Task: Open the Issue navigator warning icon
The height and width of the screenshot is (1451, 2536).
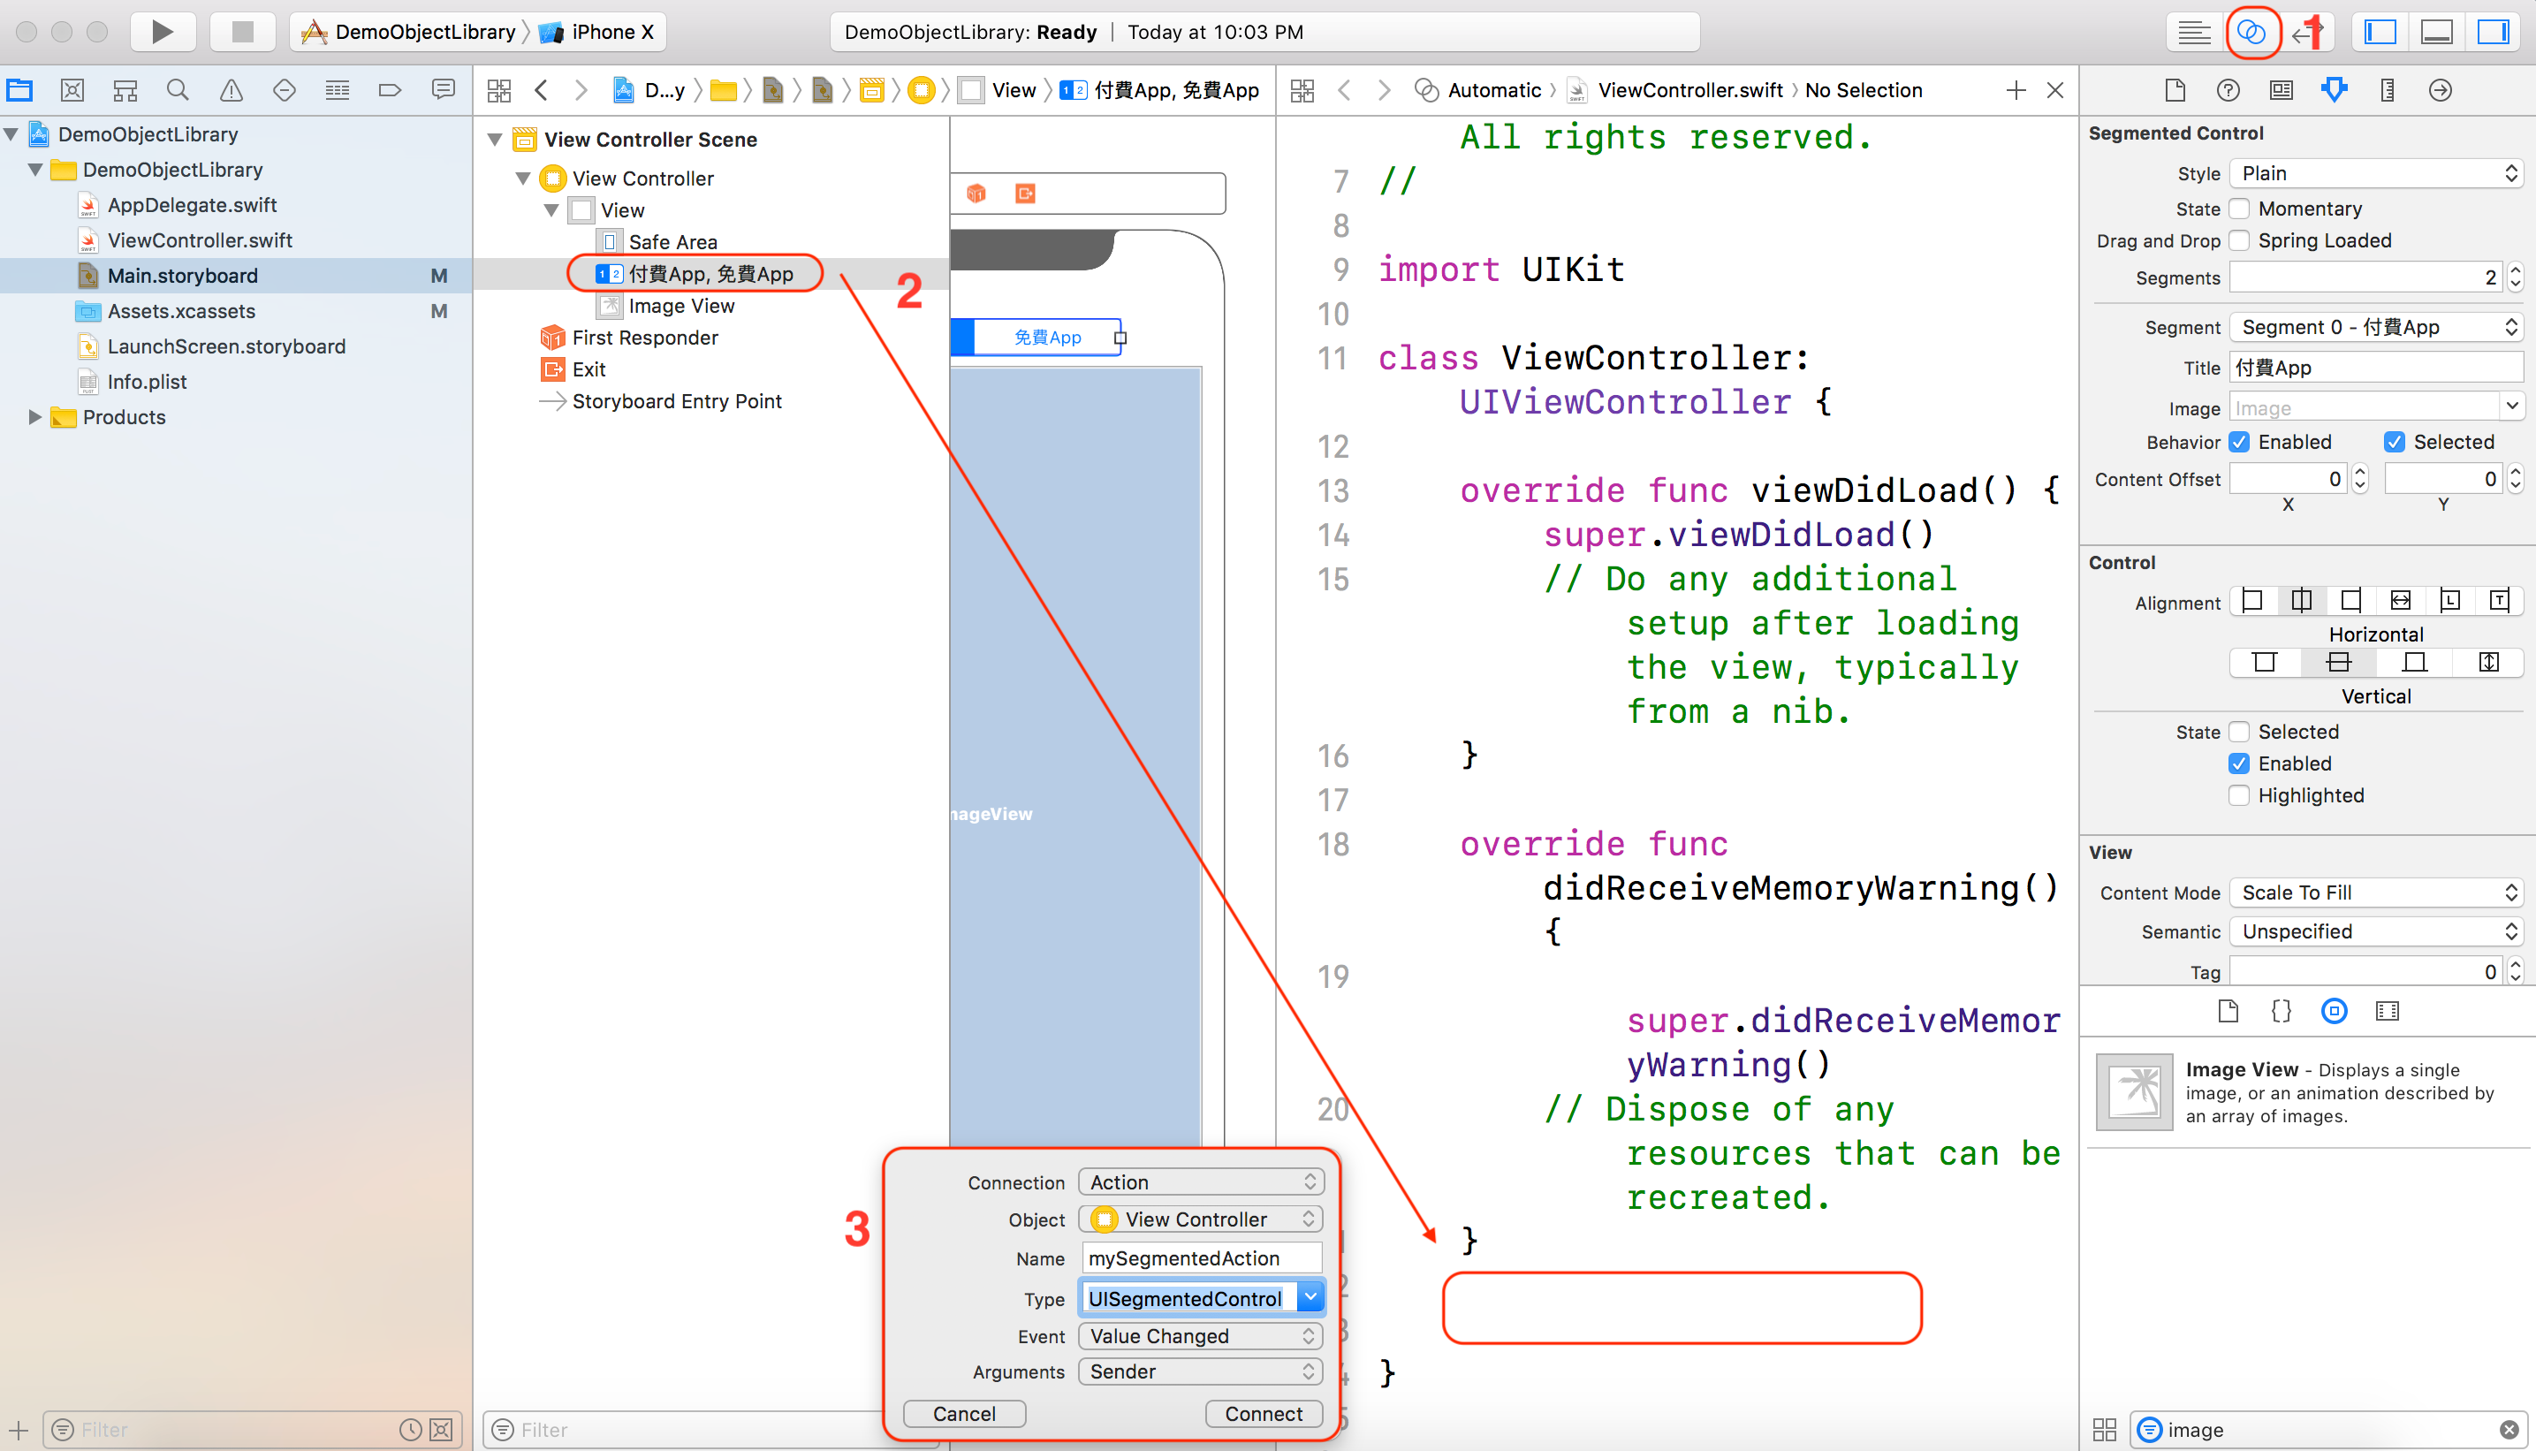Action: [230, 89]
